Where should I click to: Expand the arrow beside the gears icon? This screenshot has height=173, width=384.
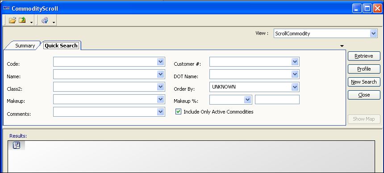click(54, 22)
